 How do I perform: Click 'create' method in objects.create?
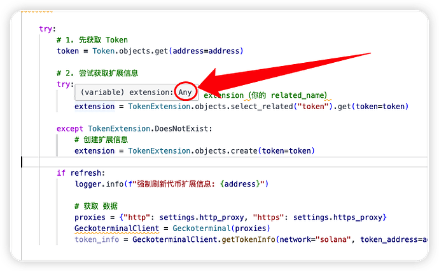click(x=244, y=151)
